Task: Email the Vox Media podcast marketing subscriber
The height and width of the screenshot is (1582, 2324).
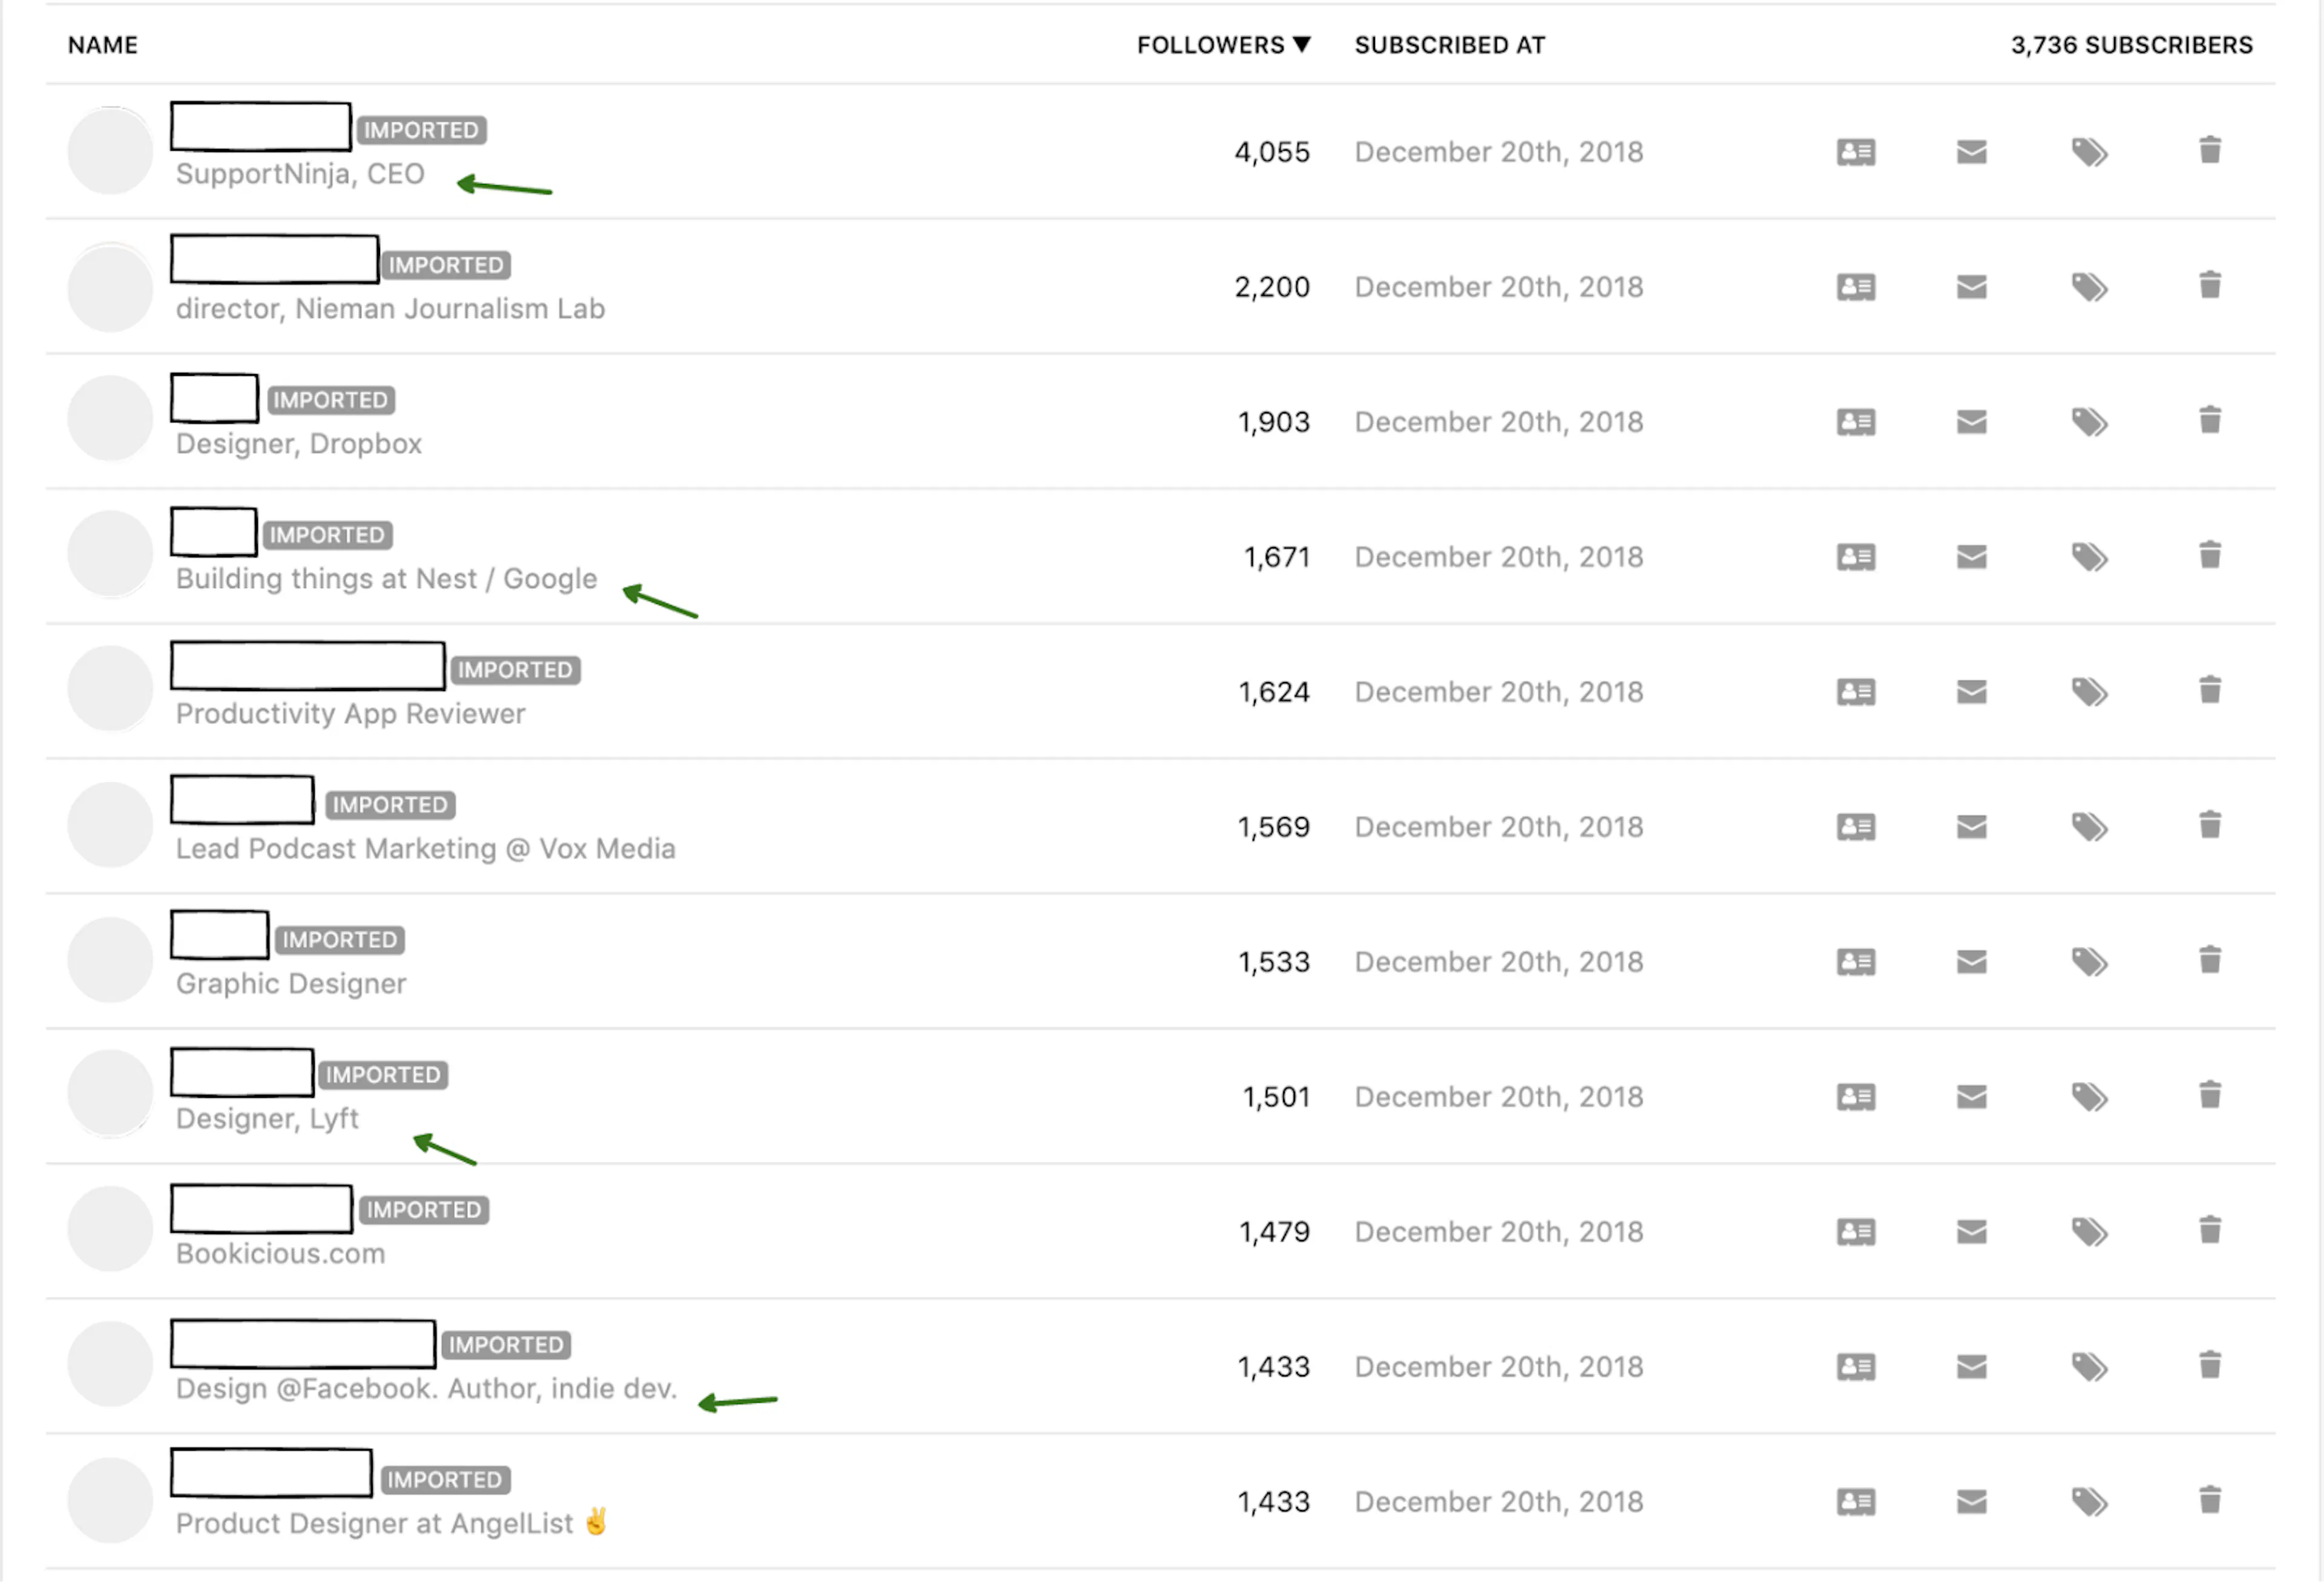Action: coord(1971,827)
